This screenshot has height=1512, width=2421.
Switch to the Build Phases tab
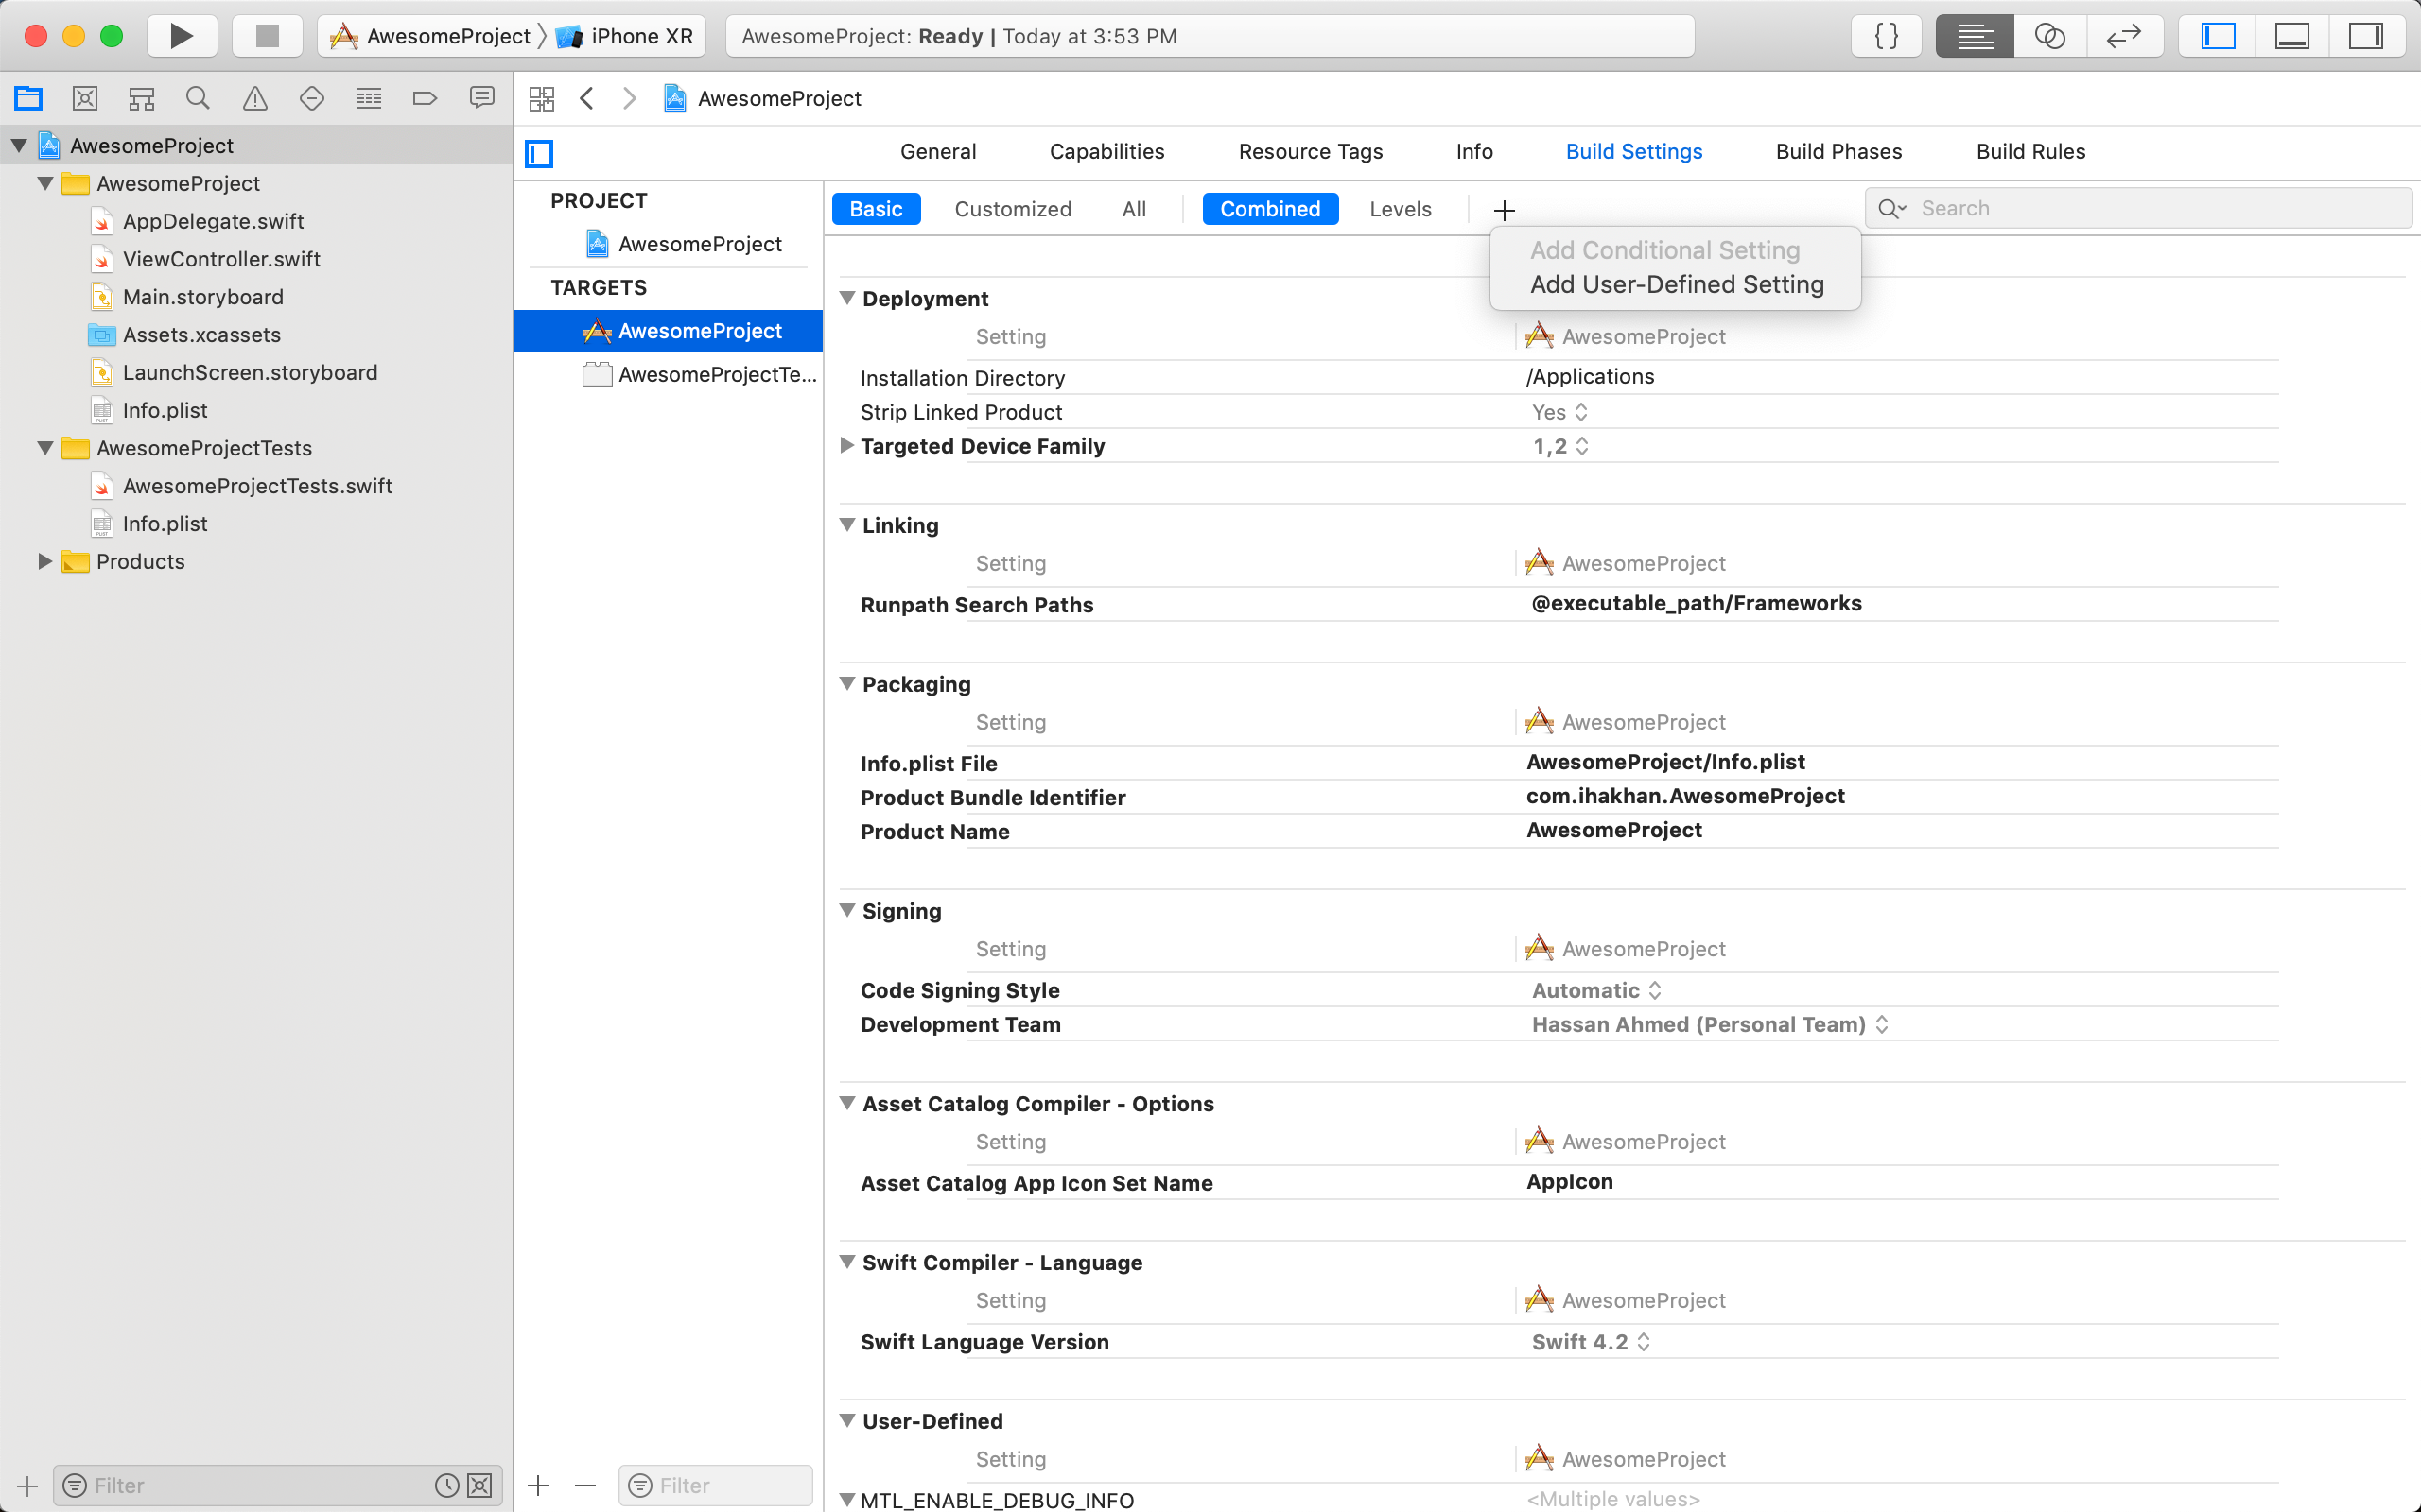pyautogui.click(x=1838, y=151)
